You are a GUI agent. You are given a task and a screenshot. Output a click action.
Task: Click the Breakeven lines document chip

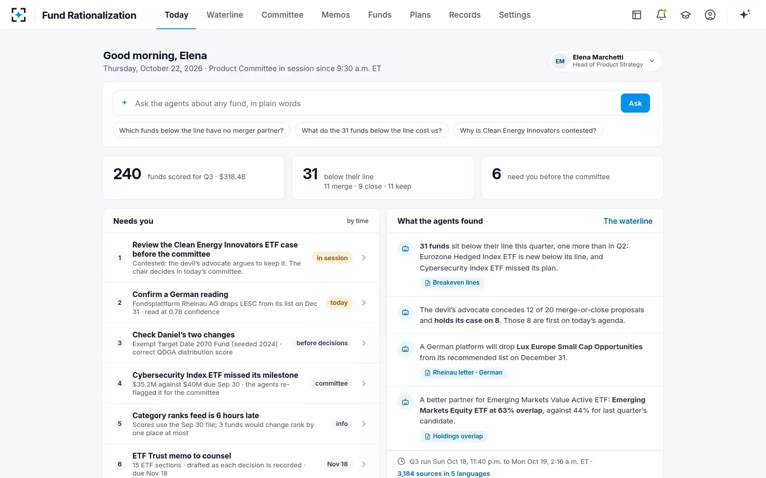click(x=452, y=283)
